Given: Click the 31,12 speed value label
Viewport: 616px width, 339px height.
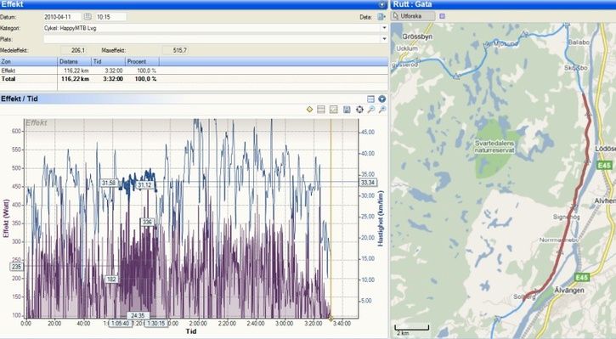Looking at the screenshot, I should (x=144, y=185).
